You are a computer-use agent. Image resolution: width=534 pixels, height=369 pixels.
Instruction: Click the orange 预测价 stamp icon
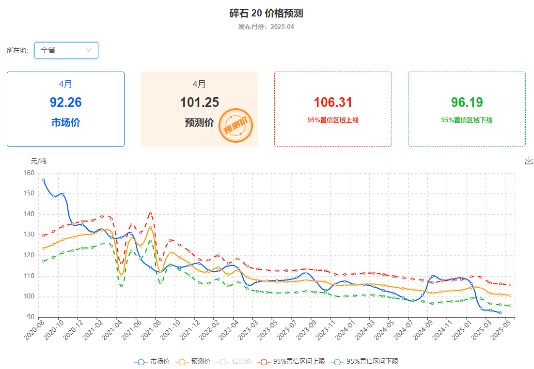click(x=236, y=125)
